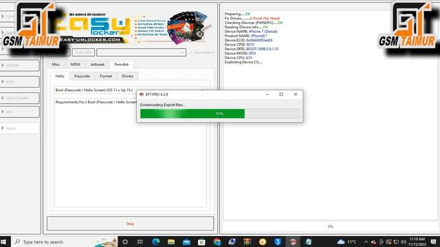Screen dimensions: 440x247
Task: Open the Jailbreak tab
Action: pyautogui.click(x=98, y=64)
